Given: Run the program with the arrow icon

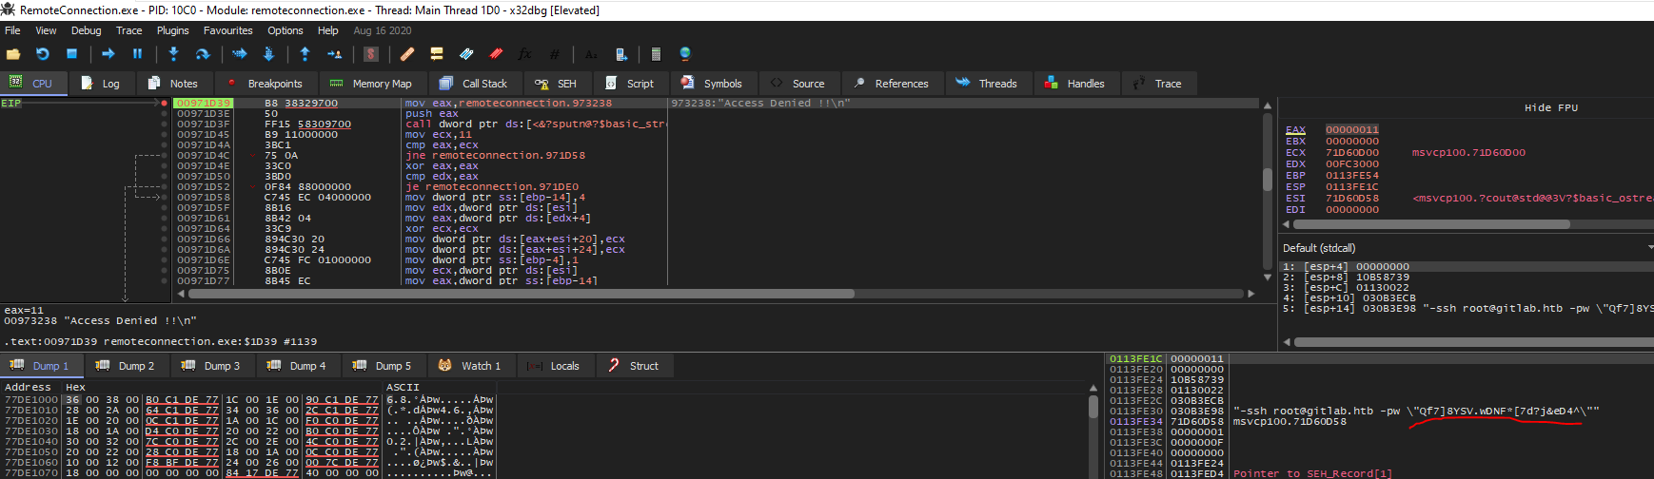Looking at the screenshot, I should (108, 54).
